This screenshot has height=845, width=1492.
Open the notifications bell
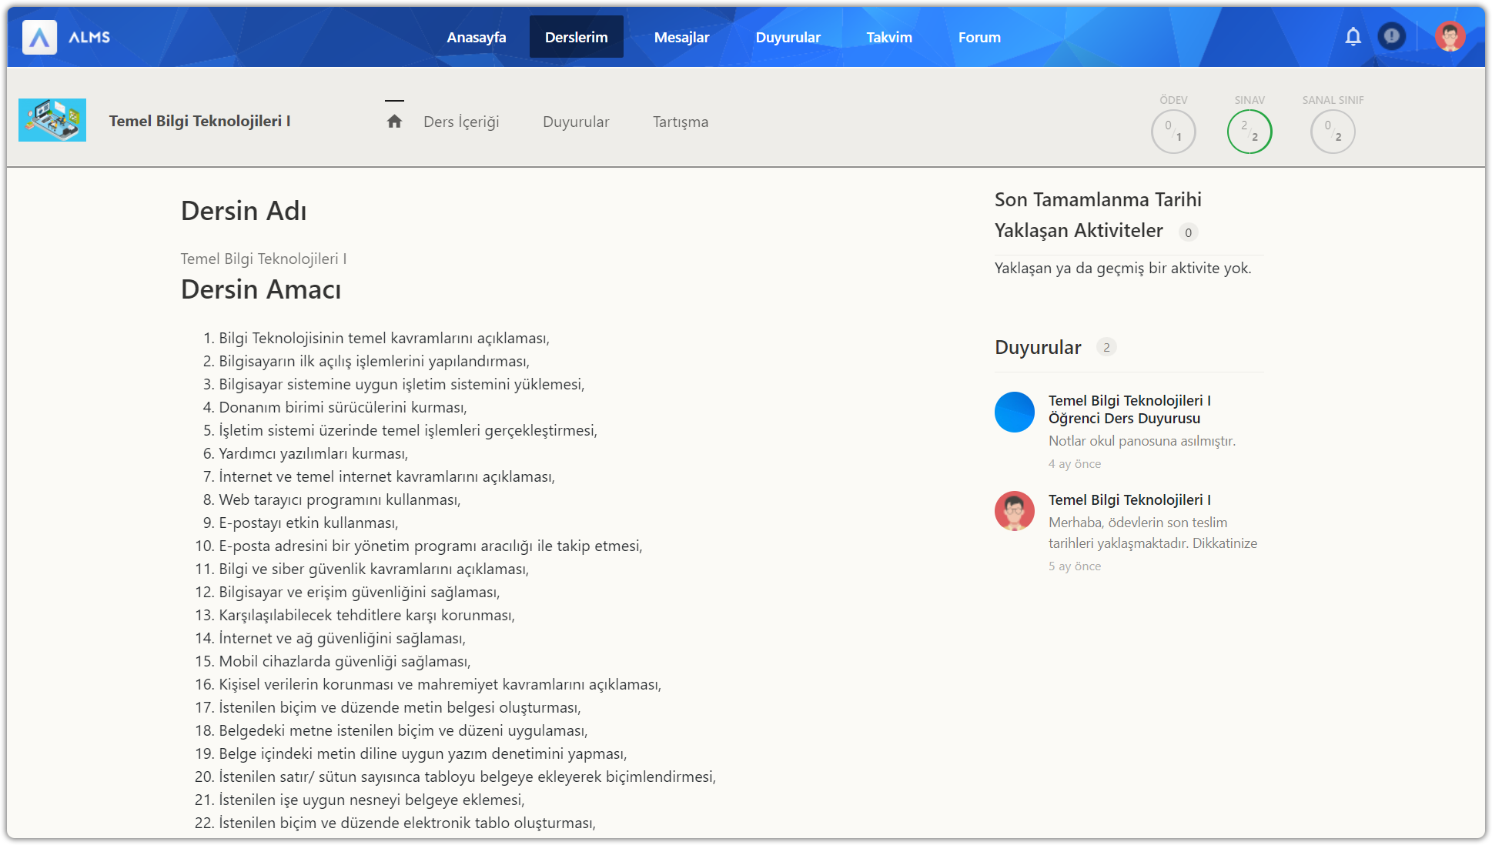1353,37
